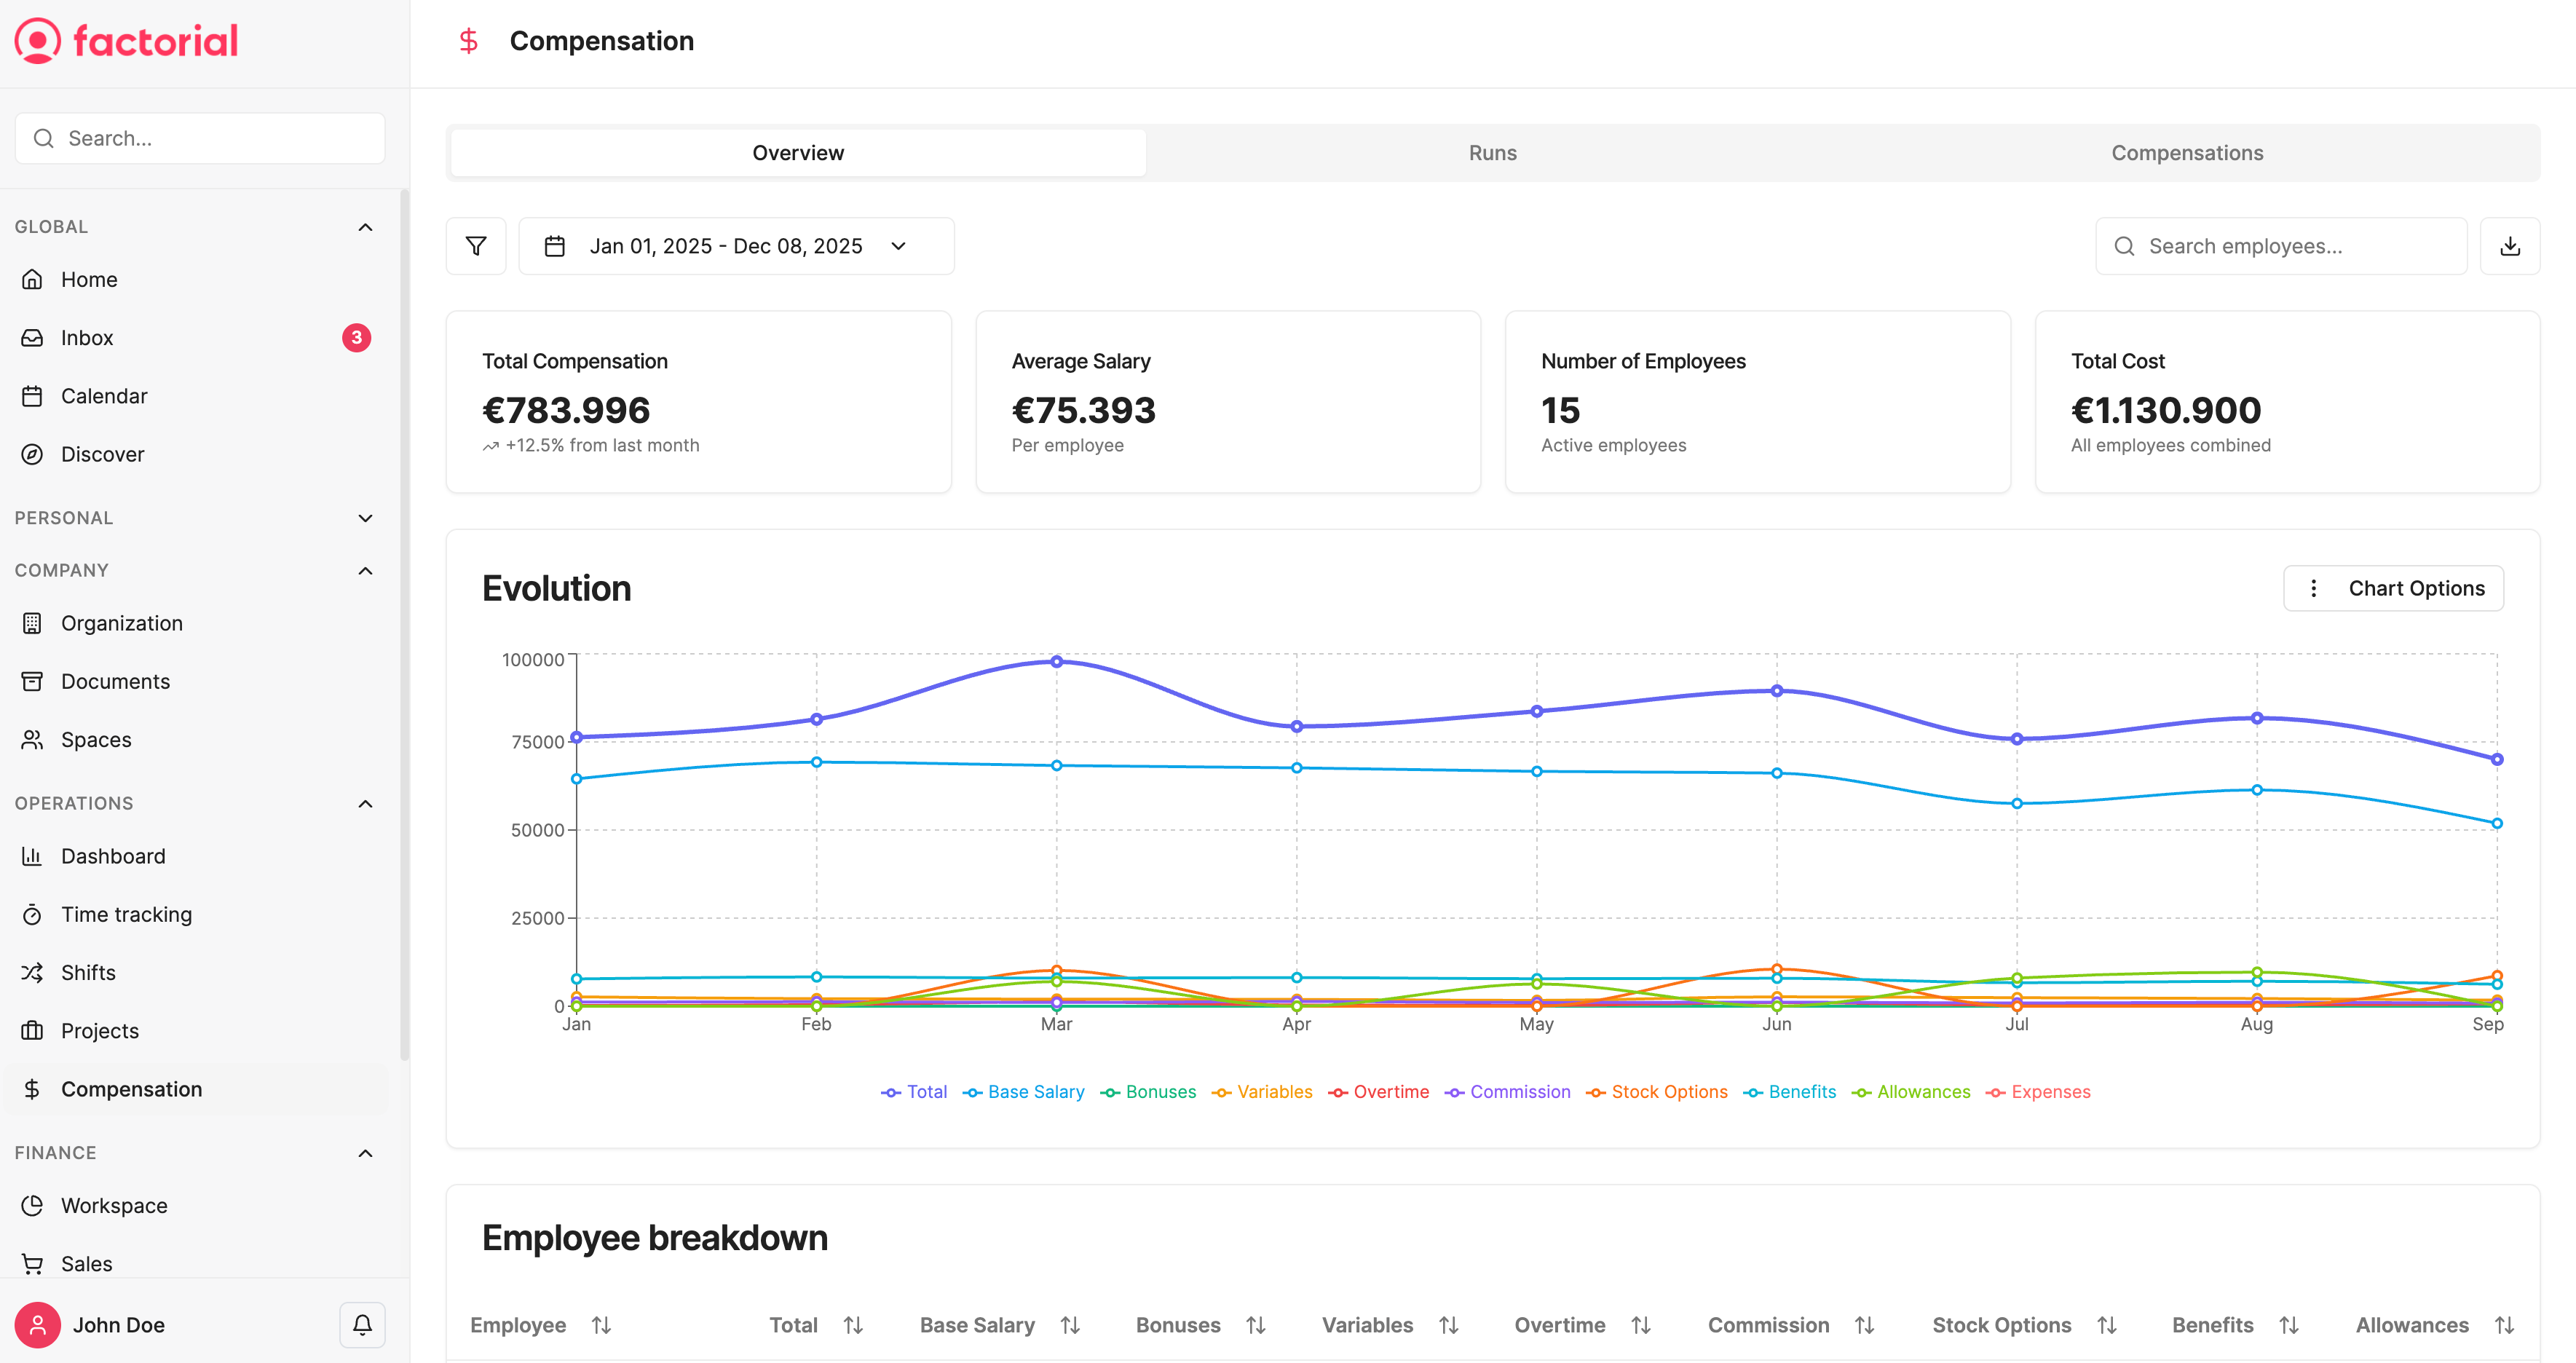The width and height of the screenshot is (2576, 1363).
Task: Sort table by Employee column arrows
Action: pyautogui.click(x=601, y=1325)
